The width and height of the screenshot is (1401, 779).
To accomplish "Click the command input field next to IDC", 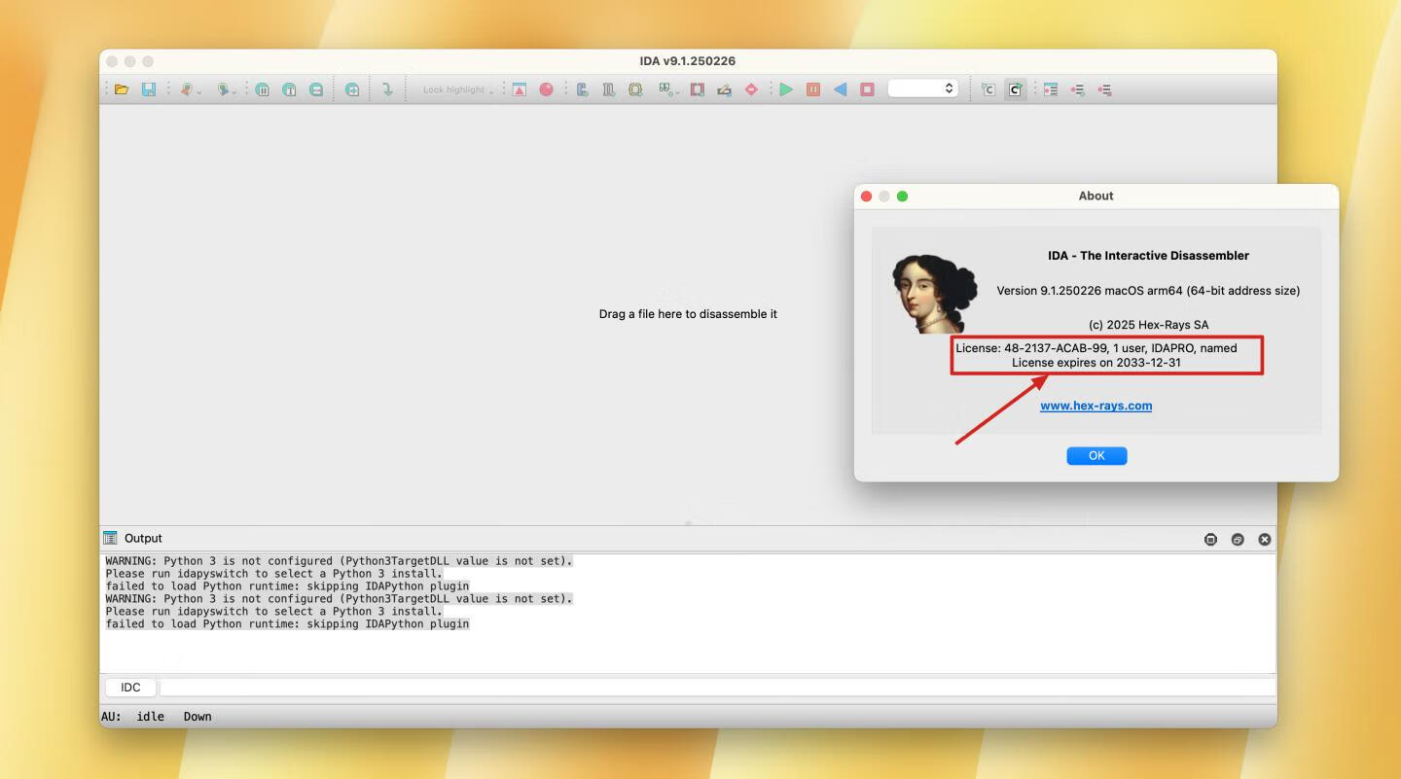I will coord(717,687).
